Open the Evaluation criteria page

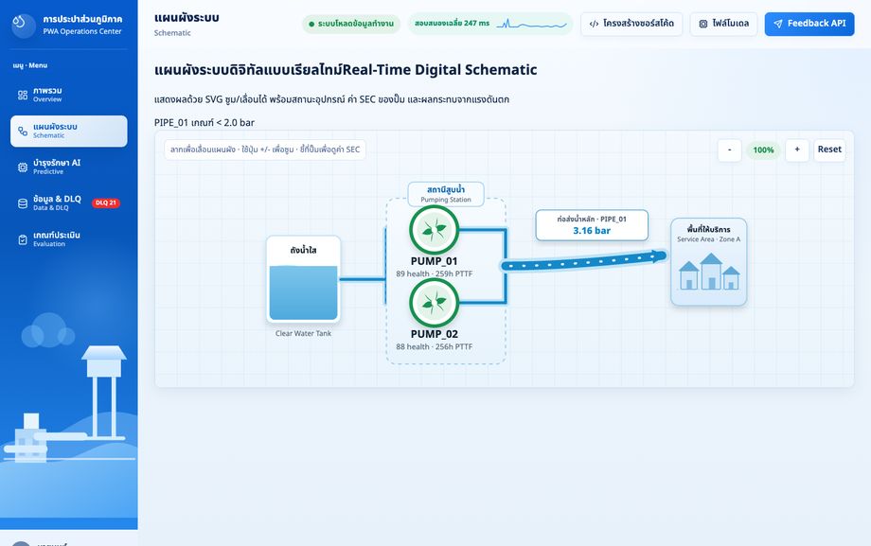pos(68,239)
